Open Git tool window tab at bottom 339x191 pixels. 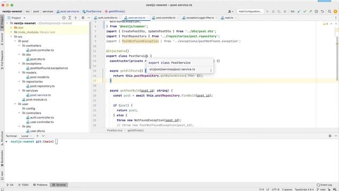10,185
